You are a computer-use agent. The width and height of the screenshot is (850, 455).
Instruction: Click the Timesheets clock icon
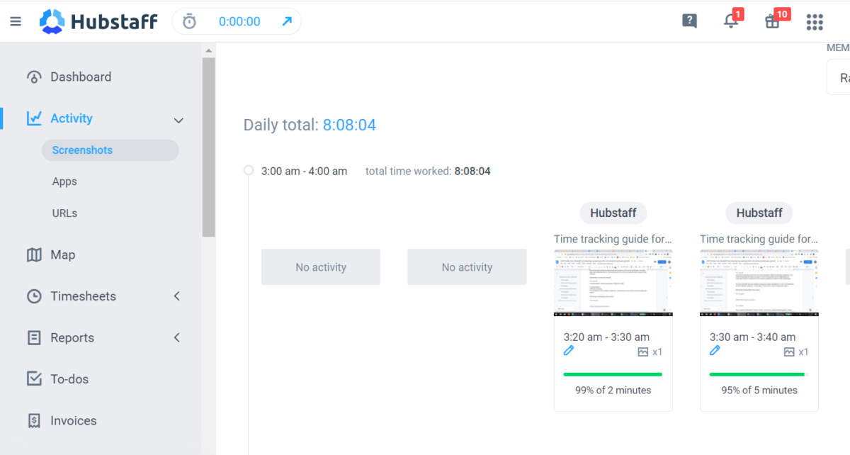pos(33,296)
